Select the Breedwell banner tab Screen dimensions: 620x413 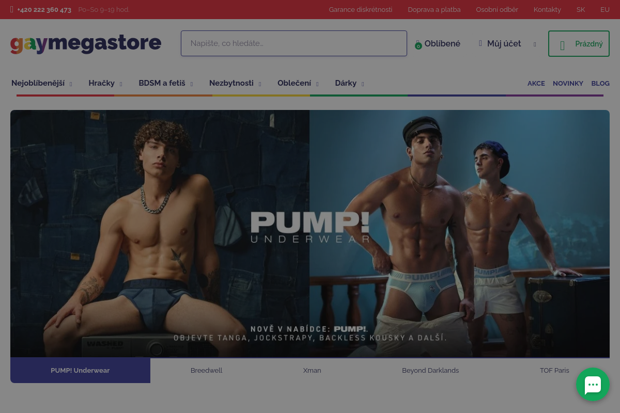(207, 370)
